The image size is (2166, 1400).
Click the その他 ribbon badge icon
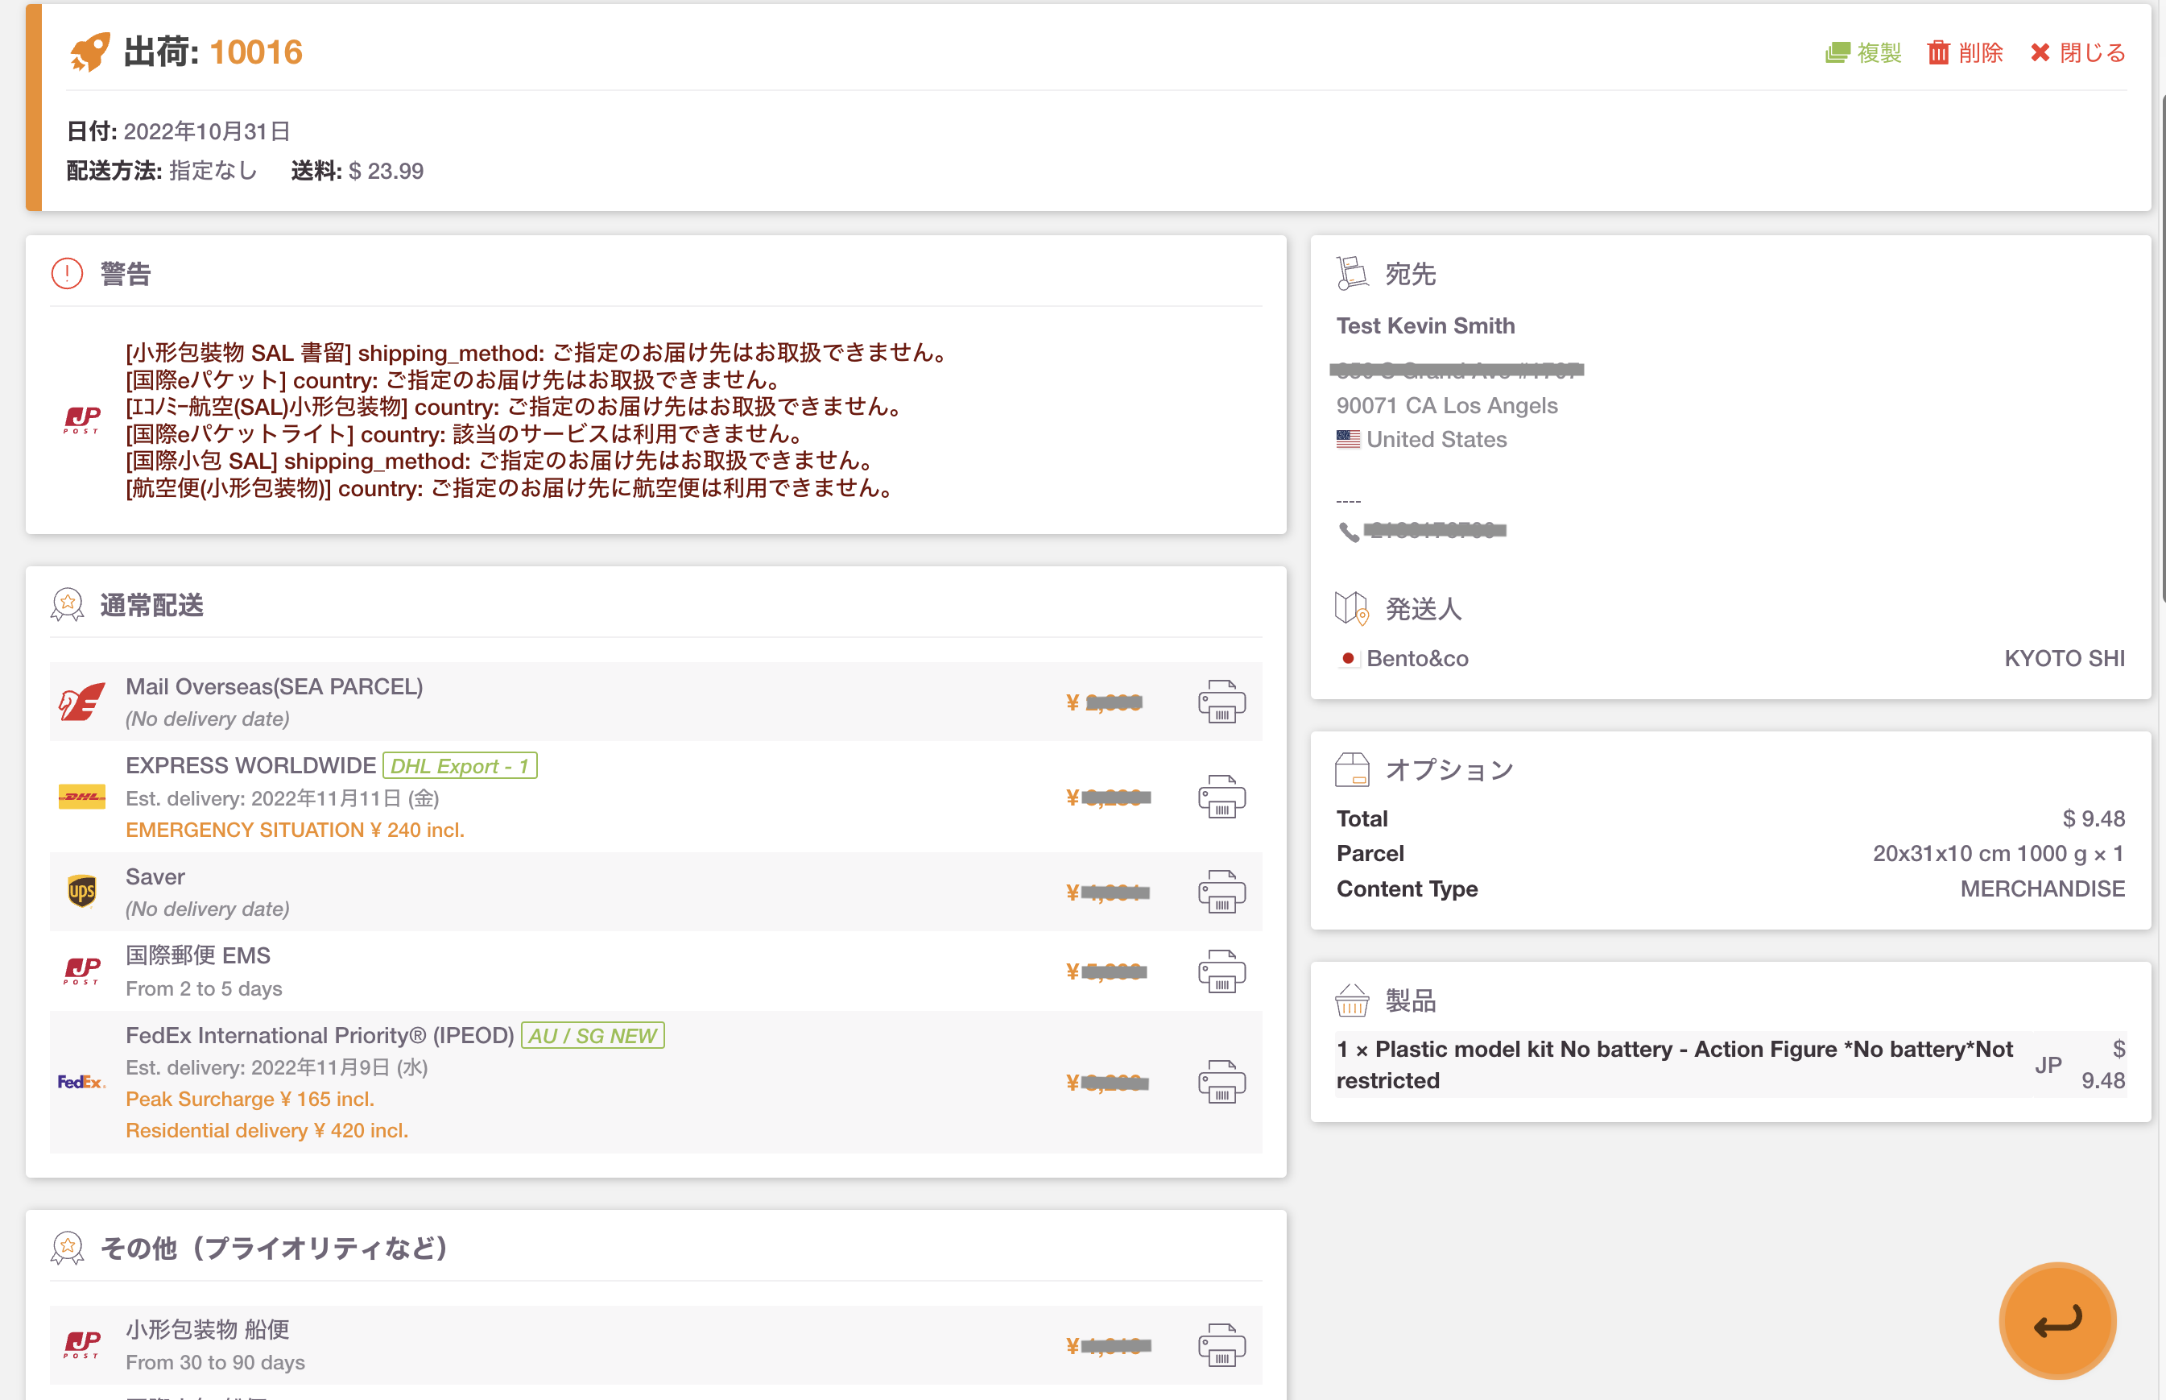pos(67,1249)
